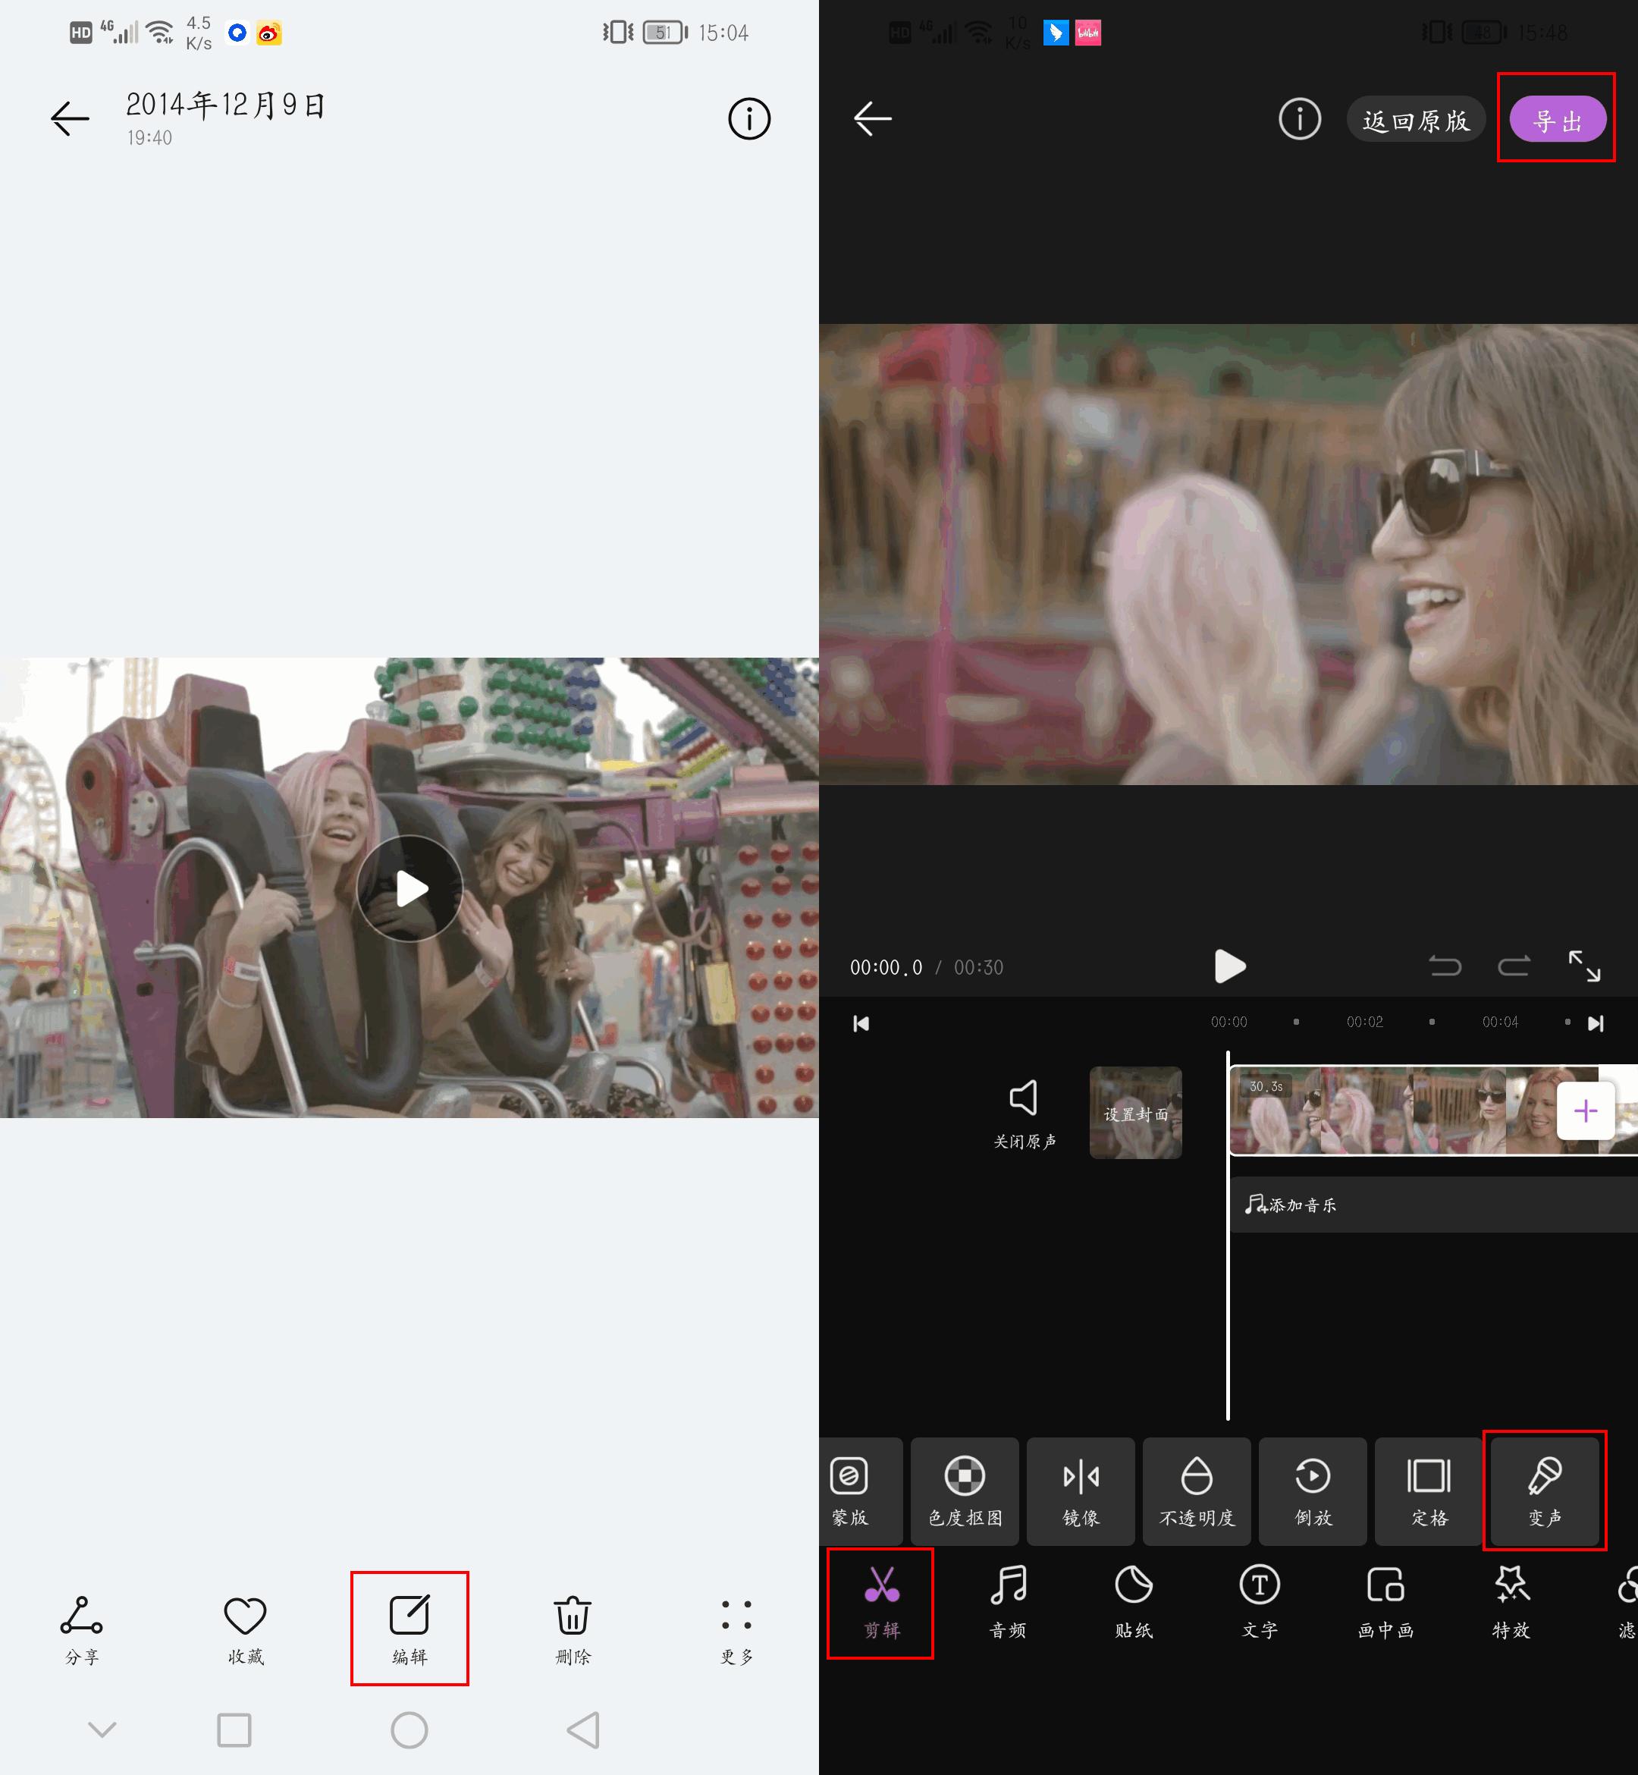Tap the 返回原版 revert button
Viewport: 1638px width, 1775px height.
[1416, 120]
